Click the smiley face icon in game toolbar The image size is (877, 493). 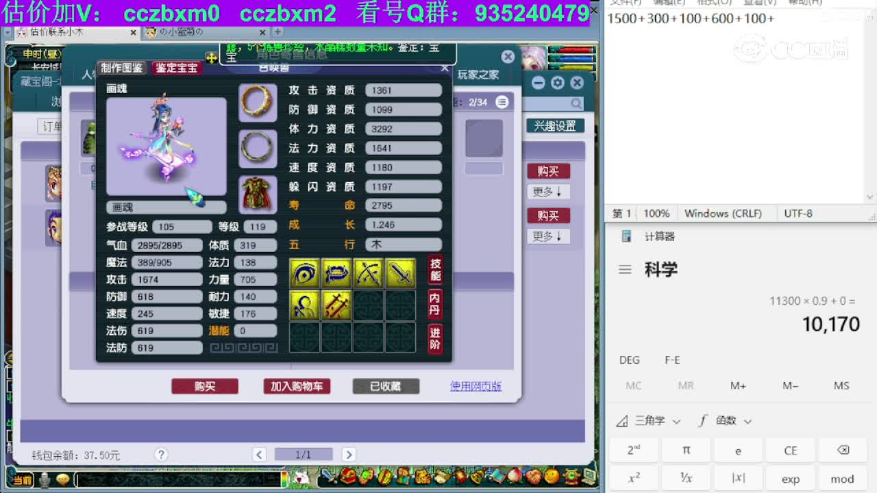click(552, 476)
